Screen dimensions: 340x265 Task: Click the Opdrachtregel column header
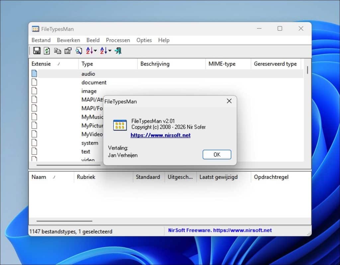pyautogui.click(x=281, y=177)
